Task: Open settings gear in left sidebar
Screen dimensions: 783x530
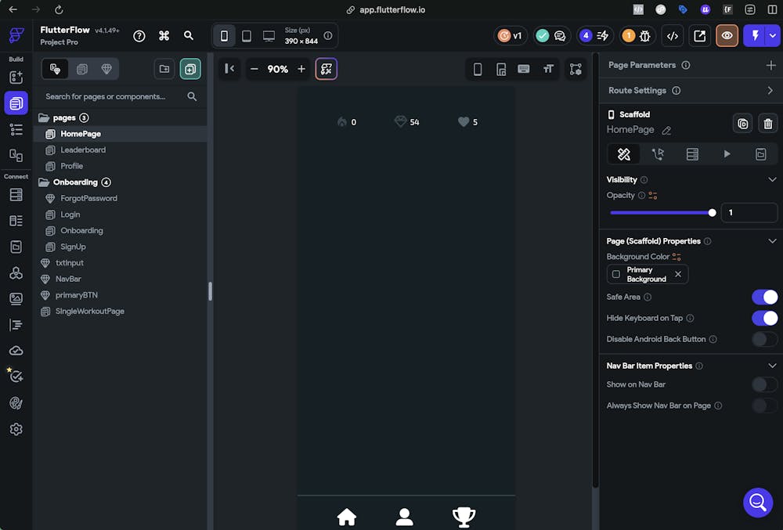Action: (x=16, y=429)
